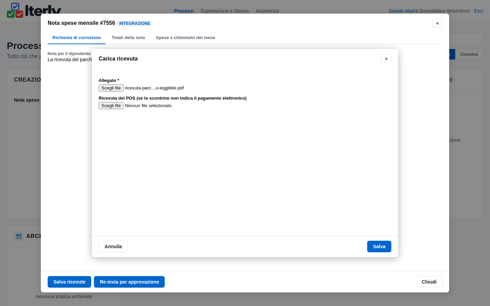
Task: Open Spese e chilometri del mese tab
Action: click(x=185, y=38)
